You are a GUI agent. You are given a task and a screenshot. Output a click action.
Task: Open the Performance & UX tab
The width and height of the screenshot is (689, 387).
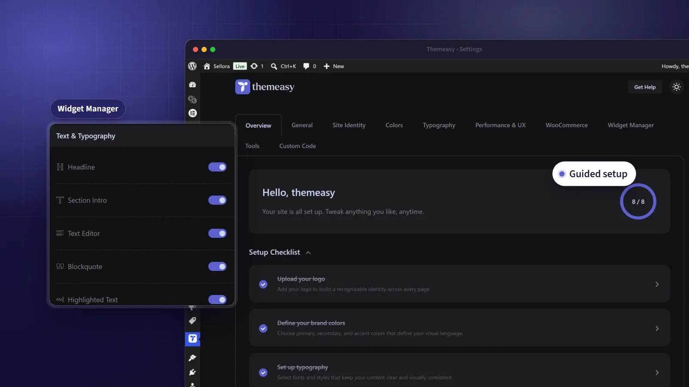point(500,125)
